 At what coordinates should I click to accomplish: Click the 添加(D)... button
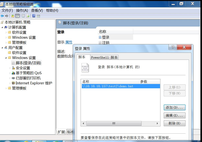click(x=175, y=107)
